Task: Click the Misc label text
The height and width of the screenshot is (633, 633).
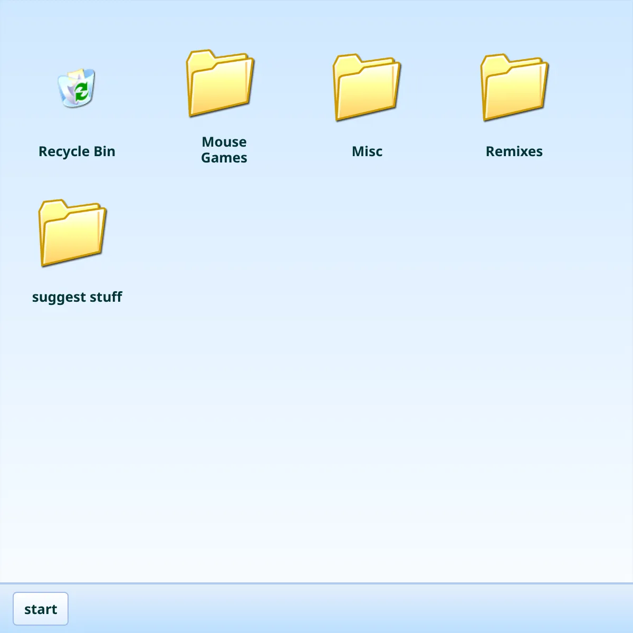Action: coord(367,151)
